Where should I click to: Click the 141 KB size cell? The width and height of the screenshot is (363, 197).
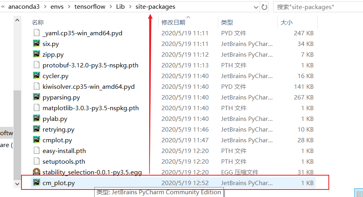pos(303,87)
